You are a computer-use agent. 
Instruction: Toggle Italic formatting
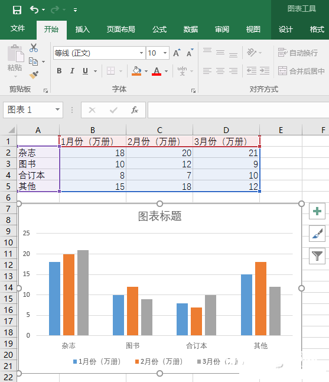(x=72, y=71)
